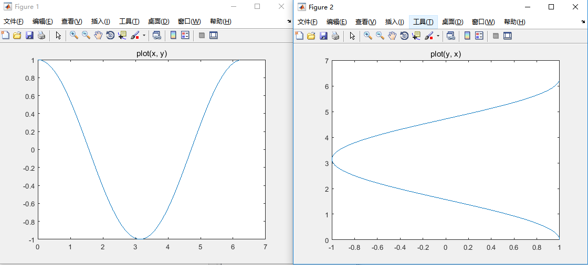
Task: Select Zoom Out tool in Figure 1
Action: pos(86,36)
